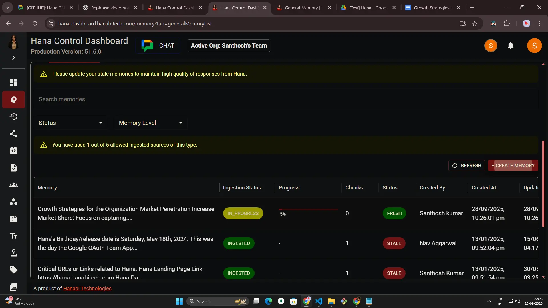The height and width of the screenshot is (308, 548).
Task: Click the image gallery icon in sidebar
Action: point(13,287)
